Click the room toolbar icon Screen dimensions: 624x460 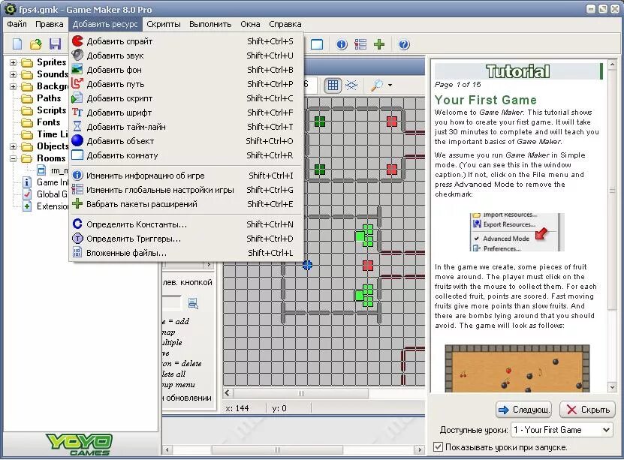click(317, 44)
